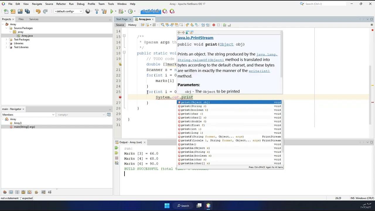Click the memory usage garbage collection bar
375x211 pixels.
(x=151, y=11)
